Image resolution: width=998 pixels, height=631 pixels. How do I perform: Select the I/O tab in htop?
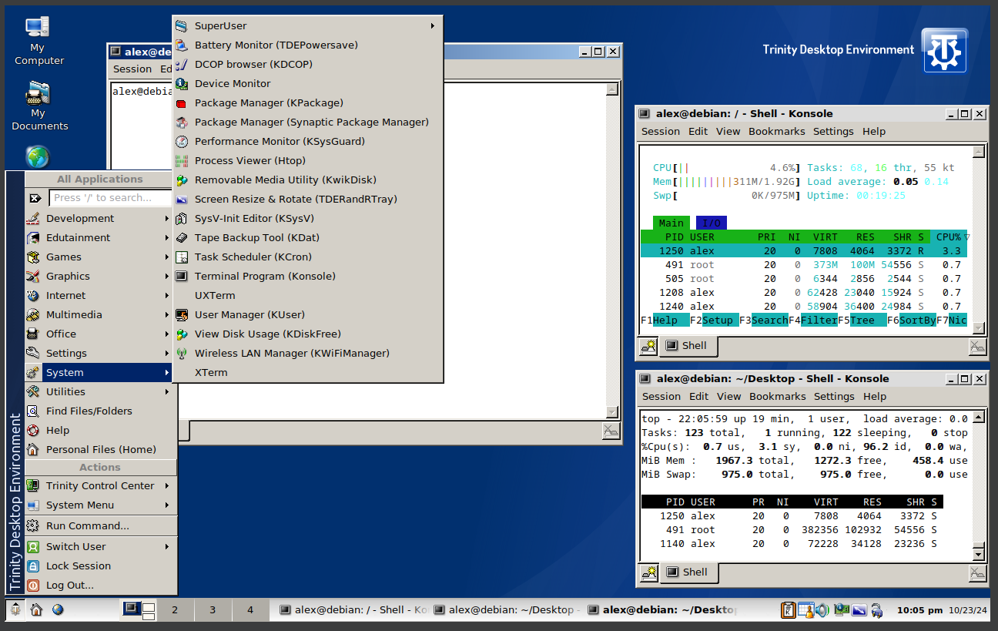pos(711,223)
